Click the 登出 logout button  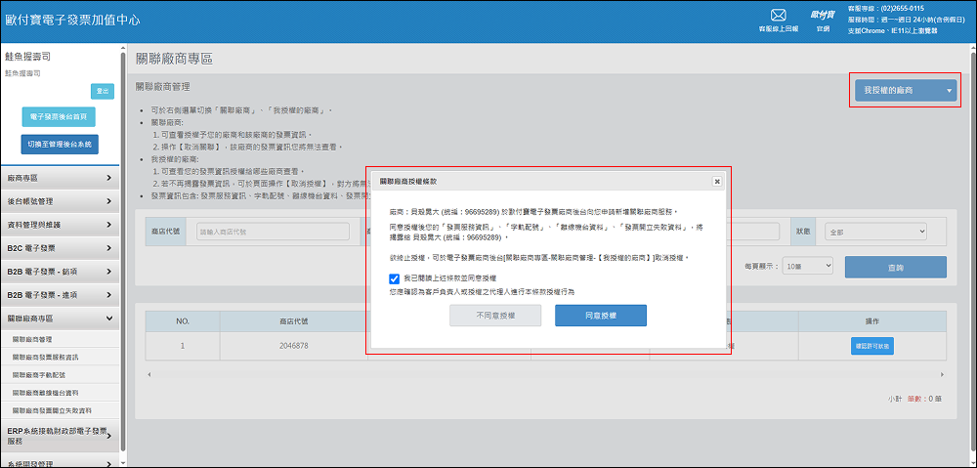point(103,91)
